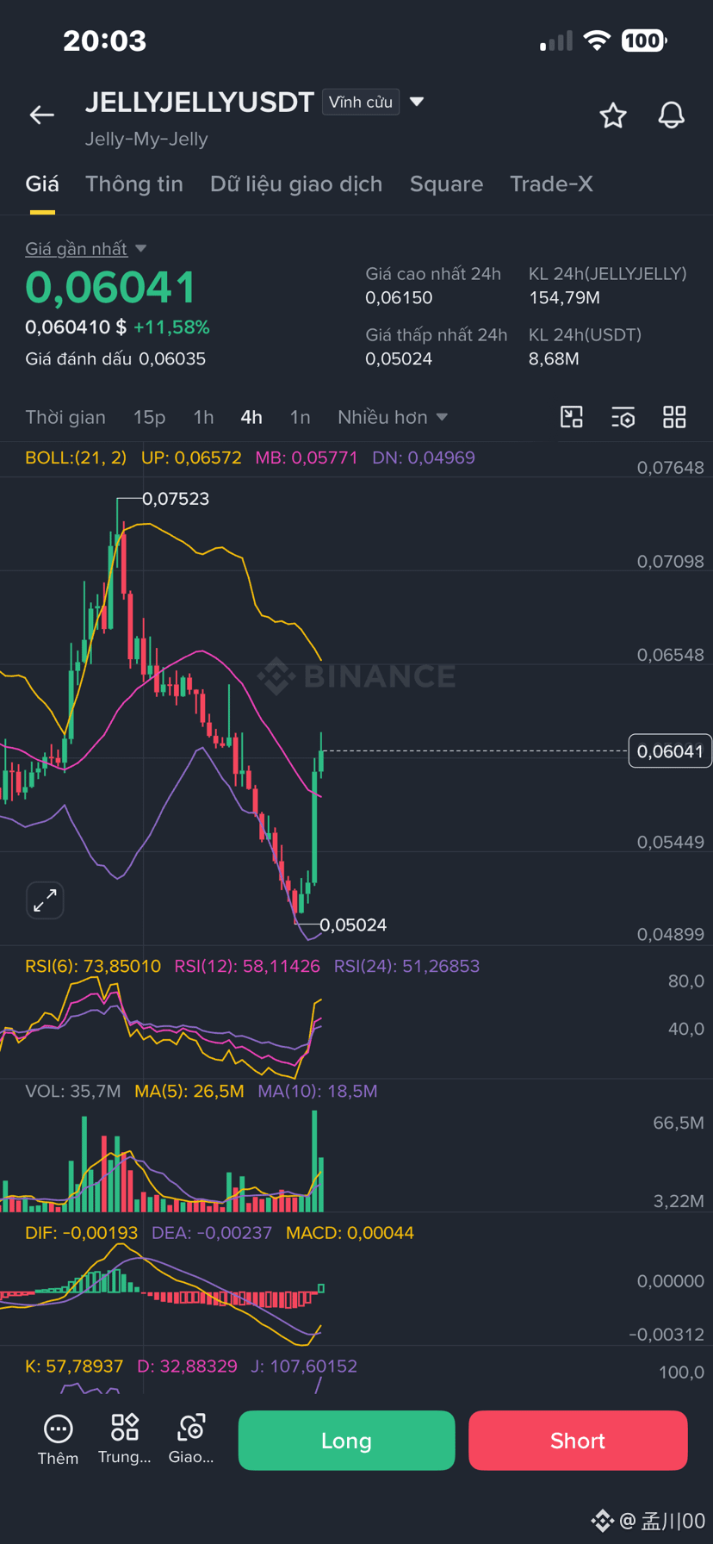This screenshot has height=1544, width=713.
Task: Switch to the Giá tab
Action: (x=42, y=184)
